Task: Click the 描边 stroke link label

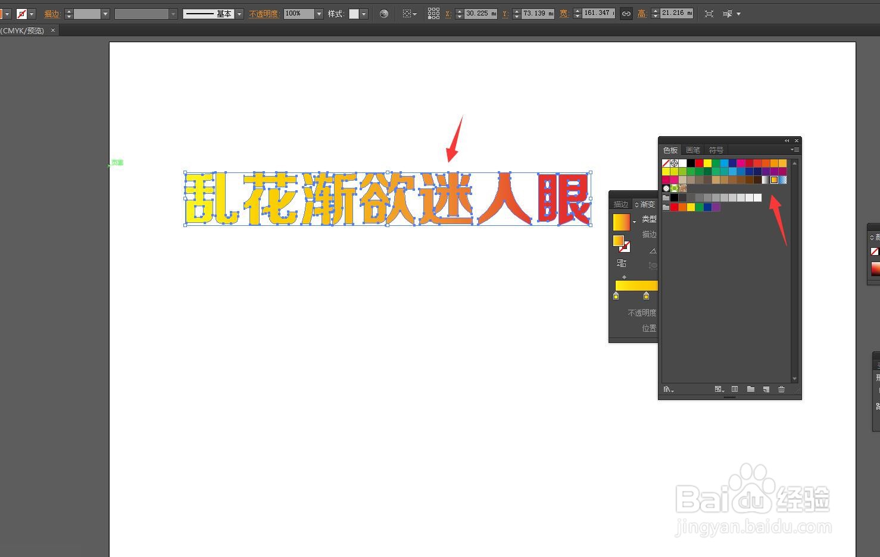Action: point(52,14)
